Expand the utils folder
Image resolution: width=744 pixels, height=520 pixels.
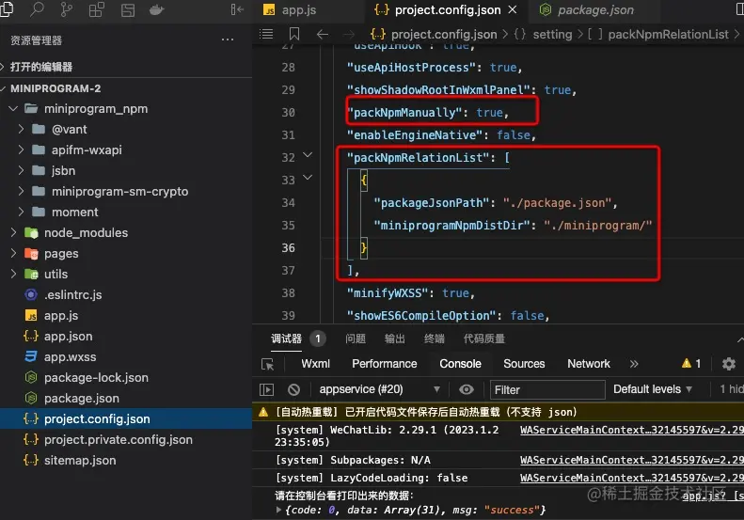coord(13,274)
